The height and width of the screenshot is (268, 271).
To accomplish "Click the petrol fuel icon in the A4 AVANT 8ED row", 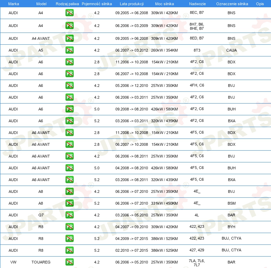I will [69, 38].
